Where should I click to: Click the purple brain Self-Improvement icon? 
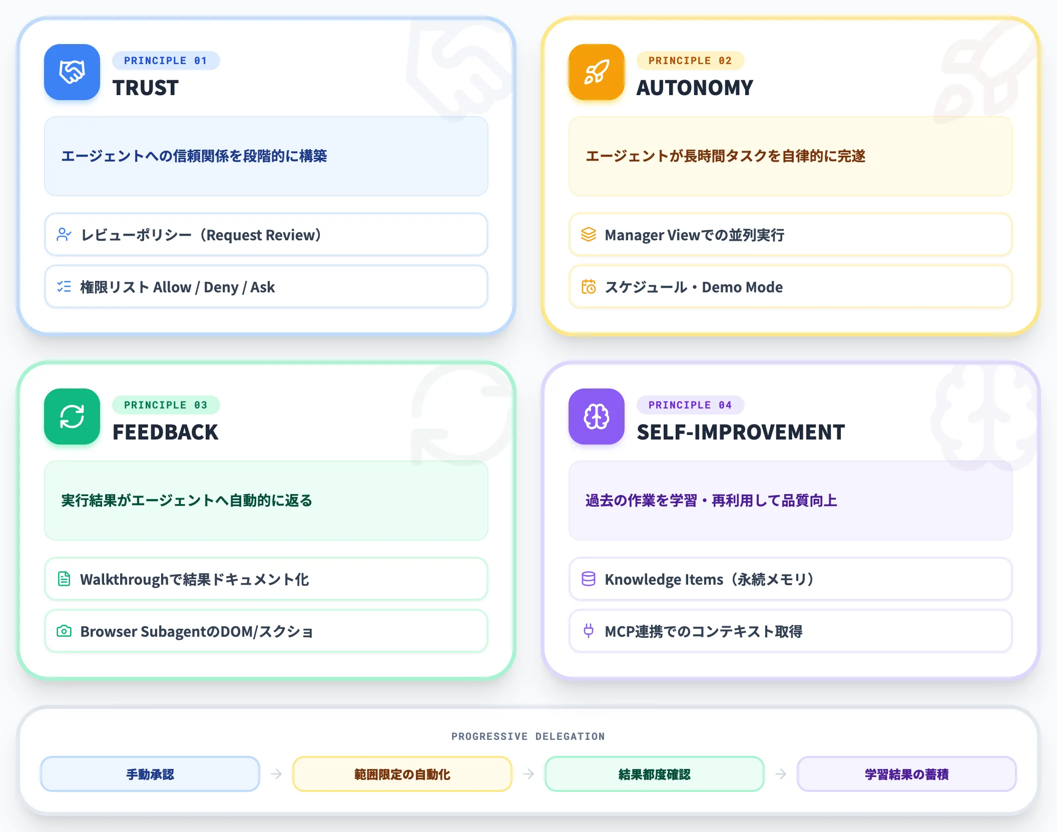(x=597, y=417)
